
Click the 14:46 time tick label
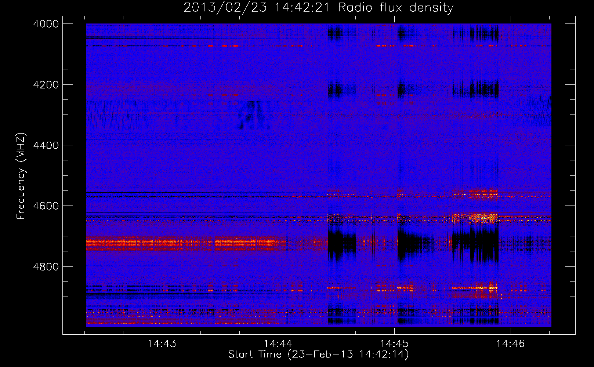[x=511, y=344]
